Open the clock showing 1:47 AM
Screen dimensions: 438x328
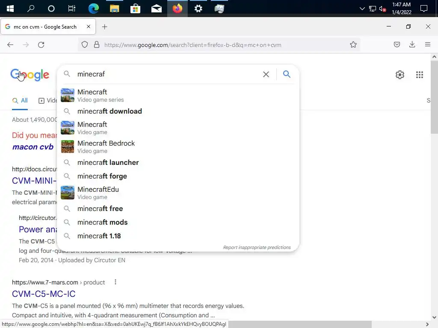coord(401,9)
